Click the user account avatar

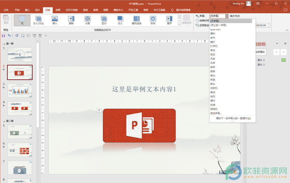tap(248, 4)
